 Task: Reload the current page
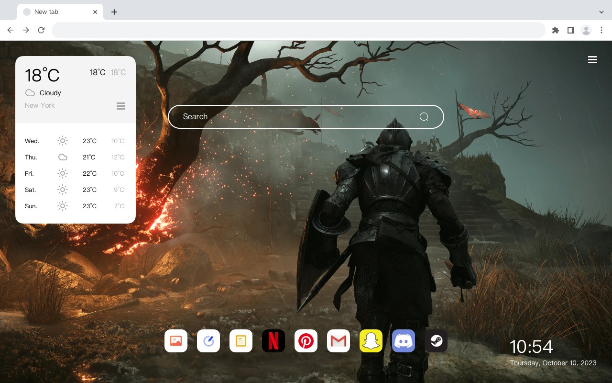pyautogui.click(x=41, y=30)
